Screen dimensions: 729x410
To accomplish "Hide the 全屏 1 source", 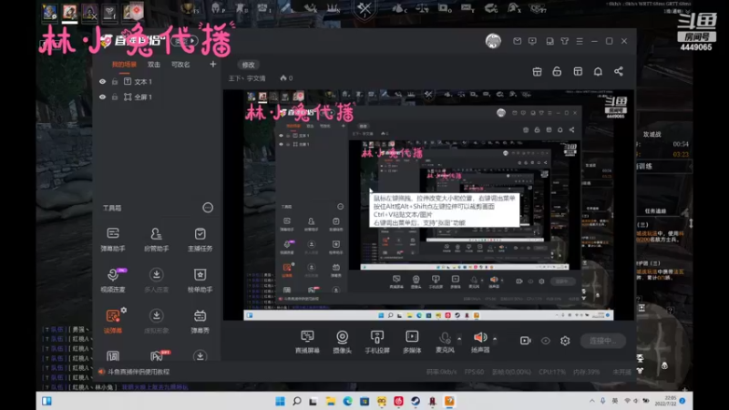I will click(x=102, y=97).
